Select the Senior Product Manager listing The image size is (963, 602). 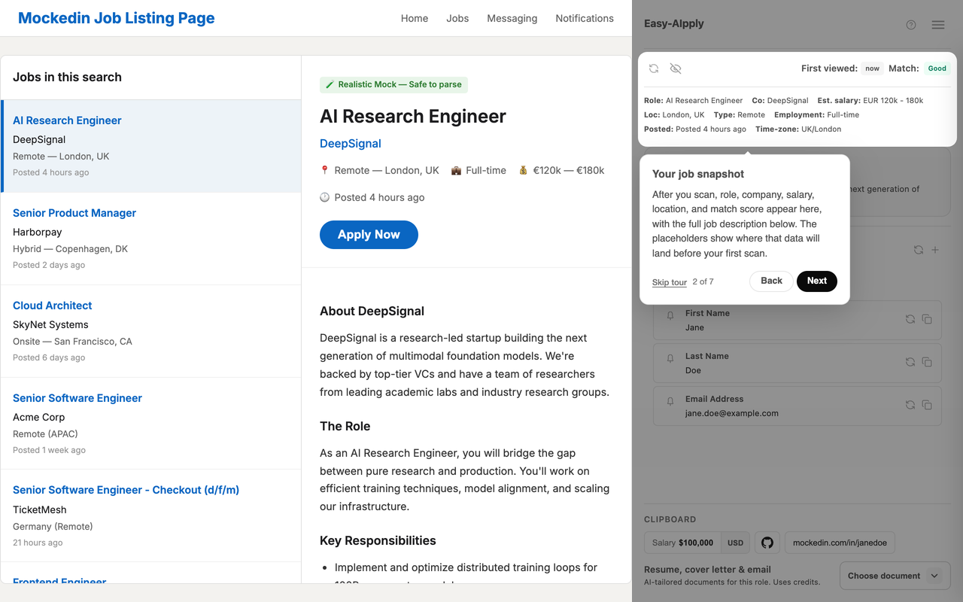pyautogui.click(x=151, y=239)
